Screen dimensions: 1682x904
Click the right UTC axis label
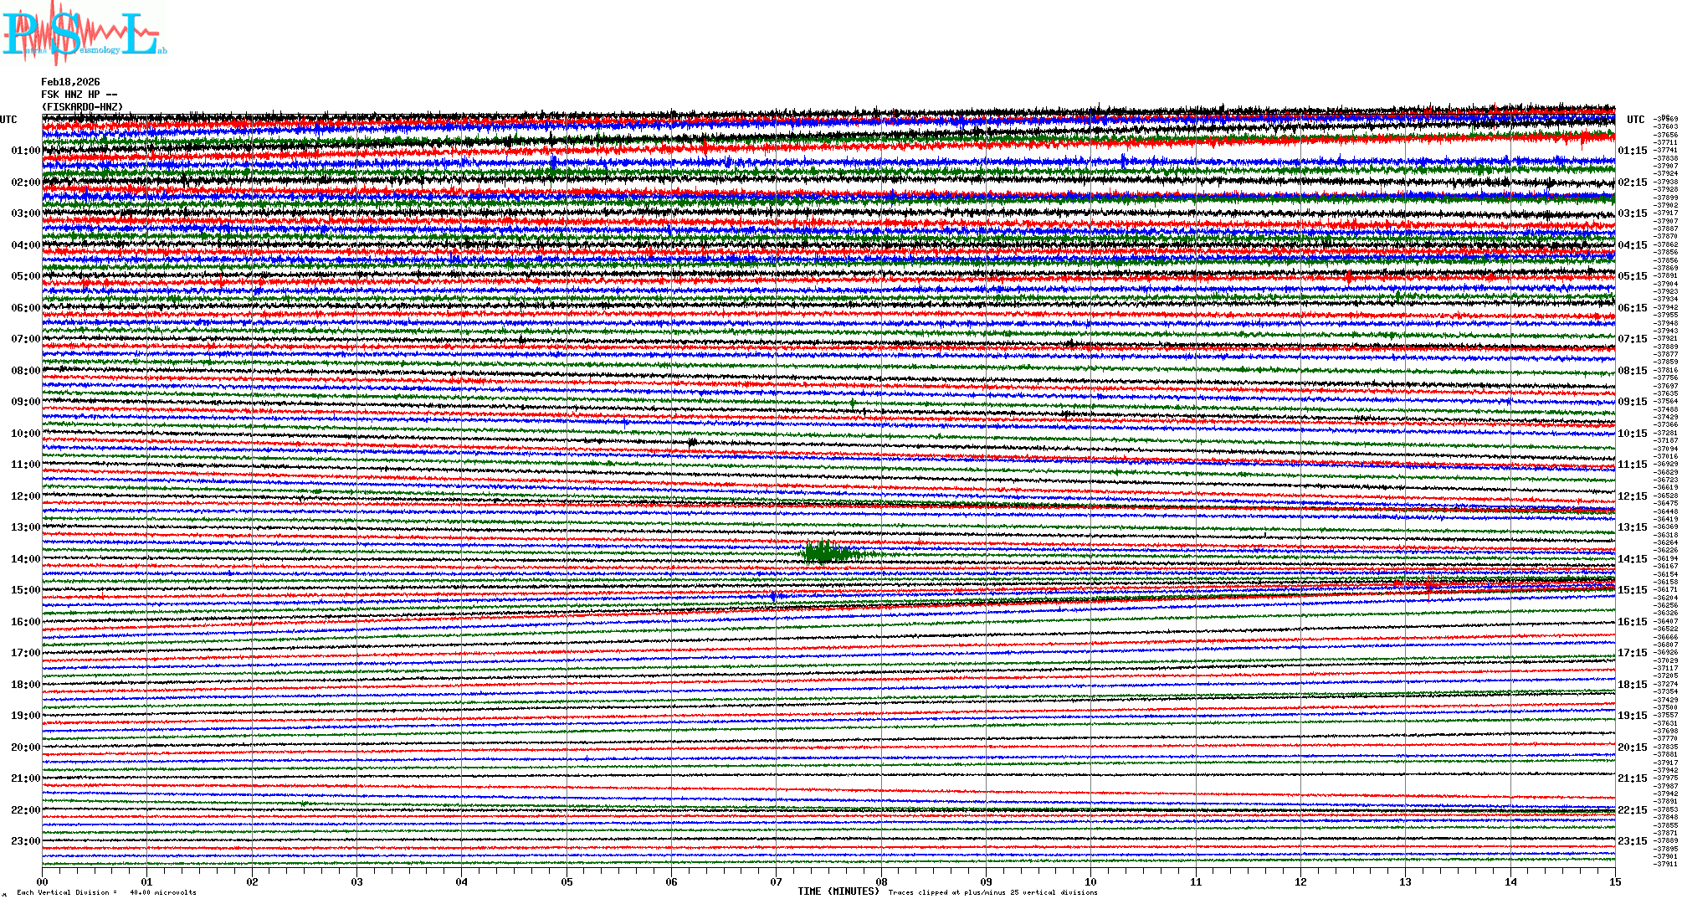1635,120
